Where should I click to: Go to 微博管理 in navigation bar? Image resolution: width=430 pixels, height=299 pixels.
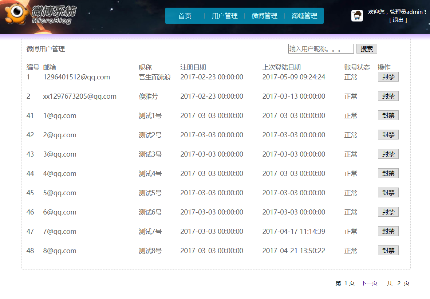click(264, 16)
